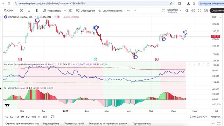Viewport: 224px width, 126px height.
Task: Start Симулятор рынка replay mode
Action: click(x=111, y=10)
